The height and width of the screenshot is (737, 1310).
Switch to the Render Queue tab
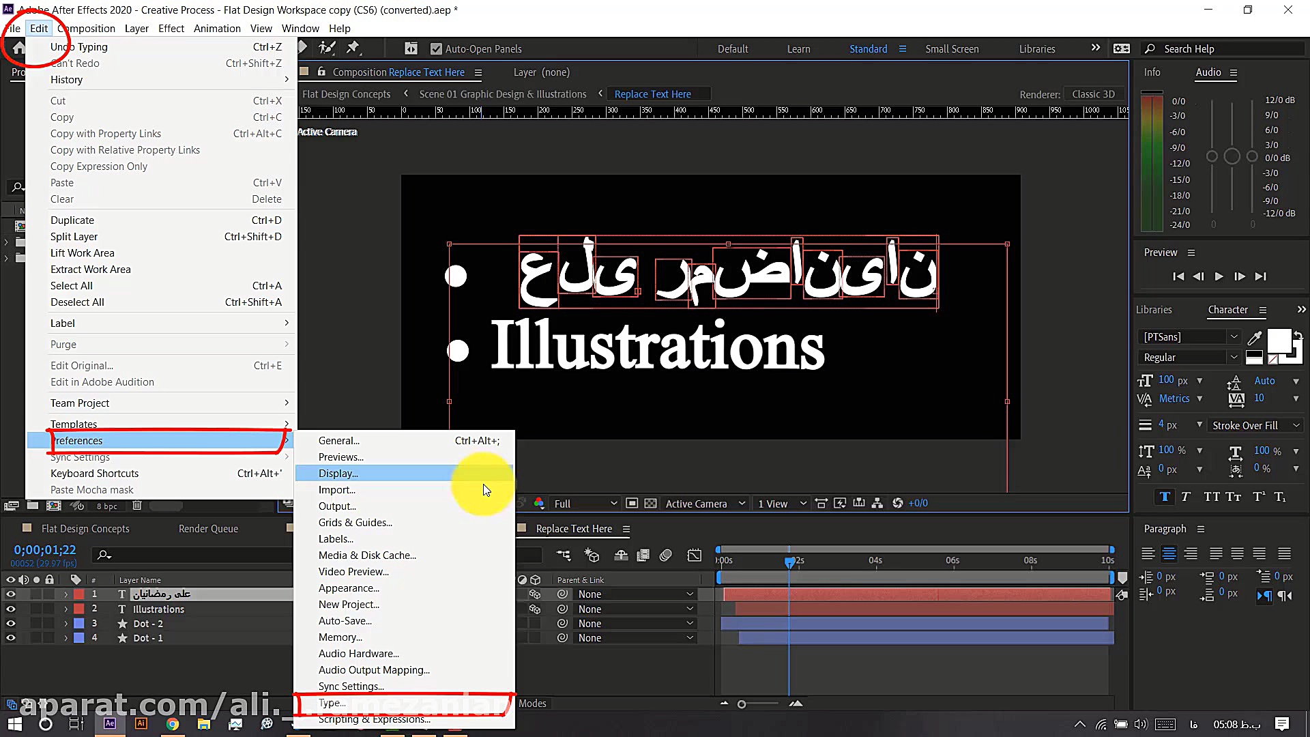point(207,528)
